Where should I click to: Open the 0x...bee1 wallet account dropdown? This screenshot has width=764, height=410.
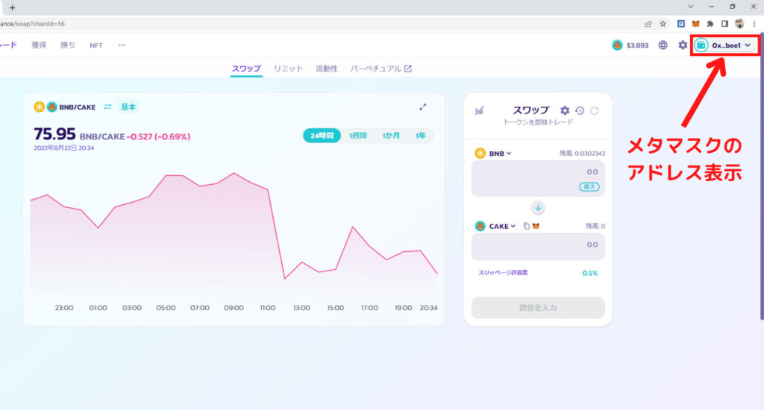[x=725, y=45]
